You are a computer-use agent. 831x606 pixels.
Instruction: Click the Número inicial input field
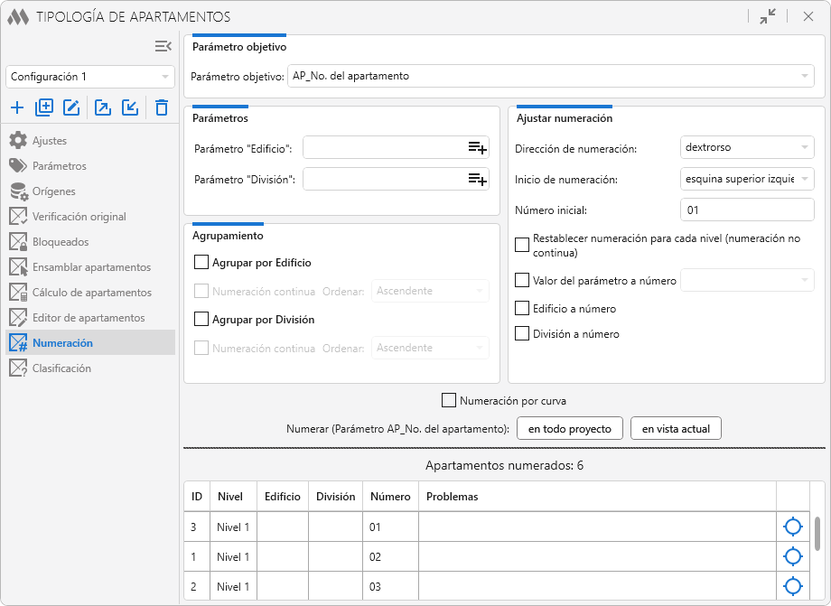point(746,210)
